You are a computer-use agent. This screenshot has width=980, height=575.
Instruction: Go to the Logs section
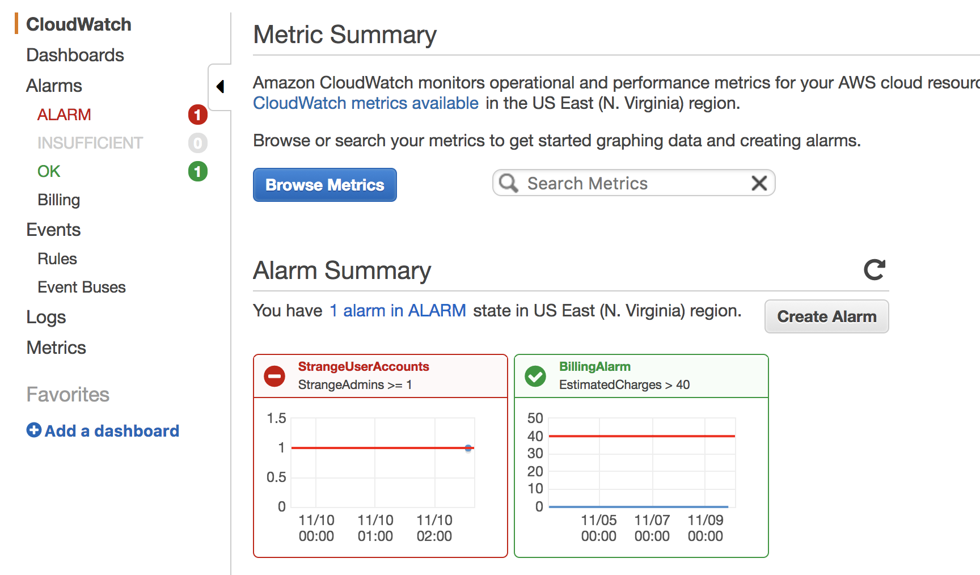pyautogui.click(x=46, y=317)
